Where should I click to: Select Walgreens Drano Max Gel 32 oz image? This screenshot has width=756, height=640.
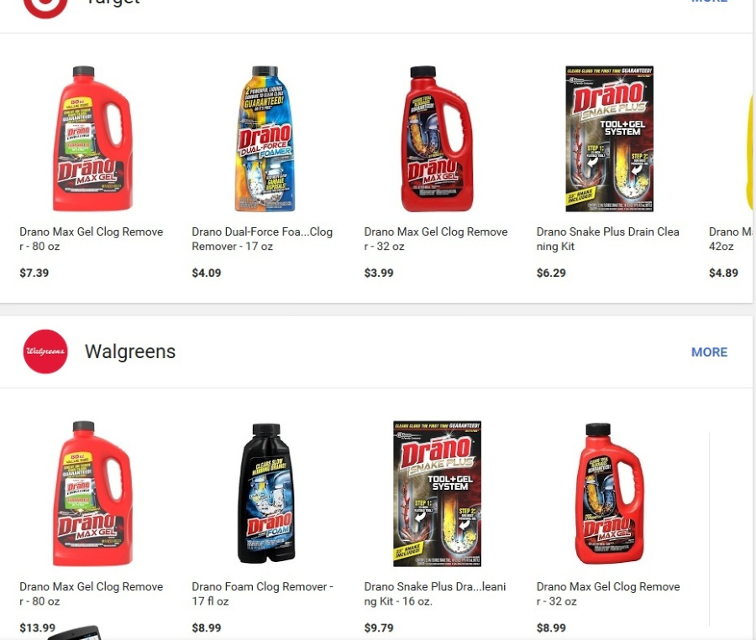pos(610,493)
